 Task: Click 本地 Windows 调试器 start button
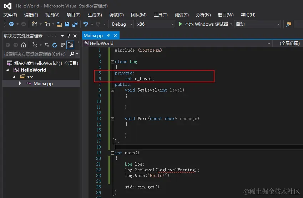[x=203, y=24]
